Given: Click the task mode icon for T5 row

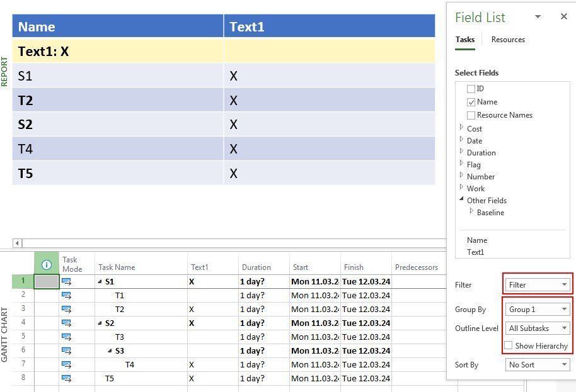Looking at the screenshot, I should (66, 379).
